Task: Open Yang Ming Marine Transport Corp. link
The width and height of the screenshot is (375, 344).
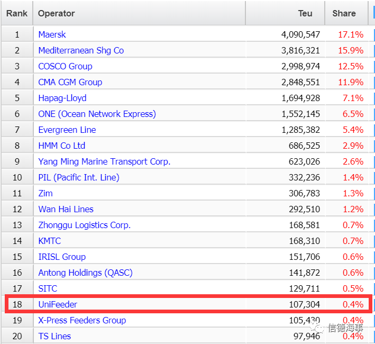Action: pos(104,162)
